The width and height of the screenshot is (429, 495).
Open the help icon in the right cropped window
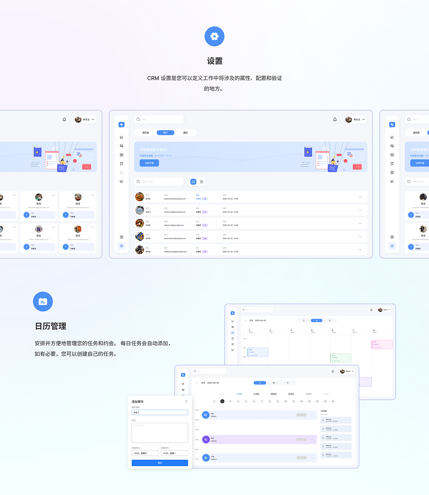click(x=392, y=237)
